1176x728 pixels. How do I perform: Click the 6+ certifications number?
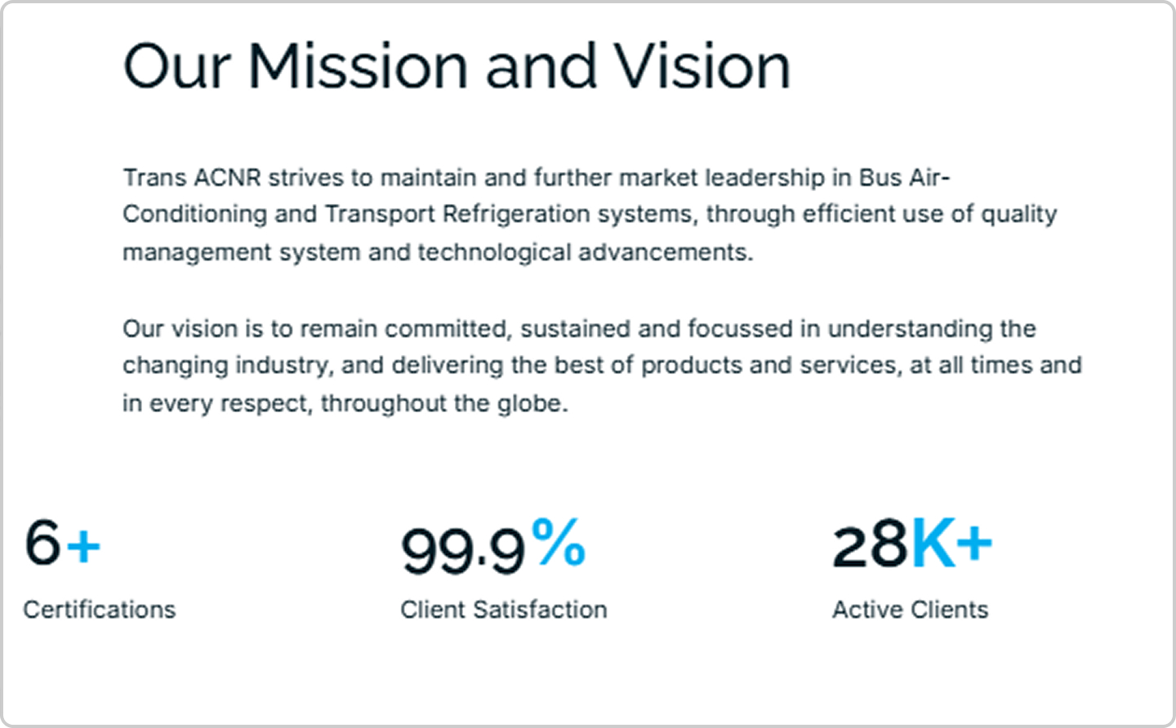pos(62,543)
